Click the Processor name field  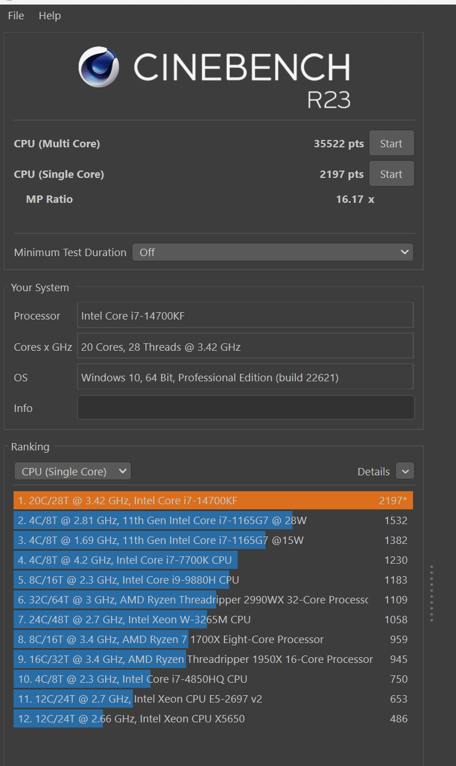[246, 316]
